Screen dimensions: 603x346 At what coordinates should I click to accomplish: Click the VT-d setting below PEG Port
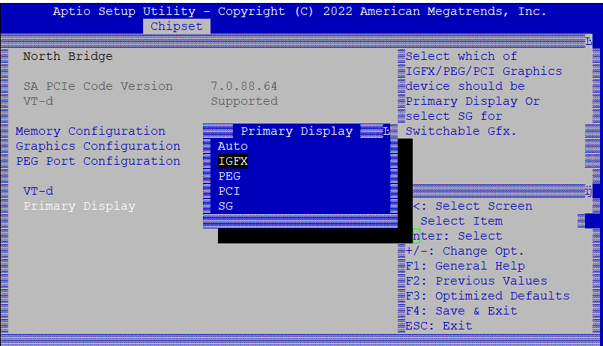pos(38,191)
